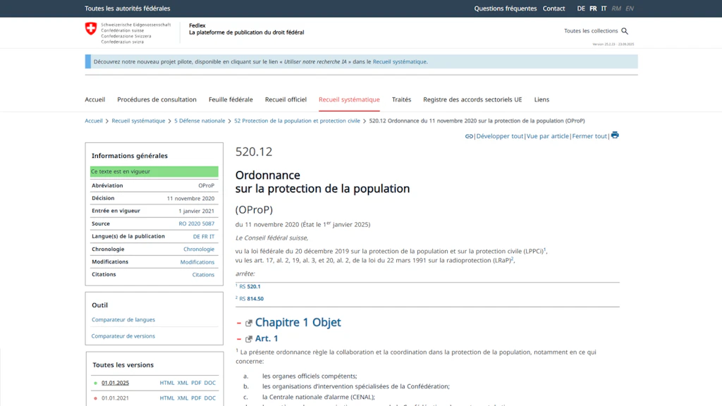The image size is (722, 406).
Task: Open Traités tab
Action: tap(401, 99)
